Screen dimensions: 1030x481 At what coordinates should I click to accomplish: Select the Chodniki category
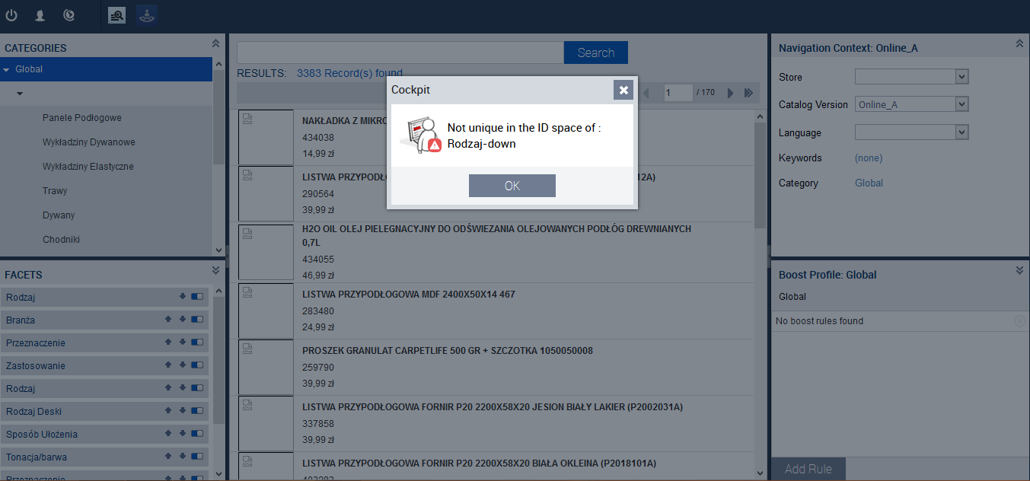point(61,240)
